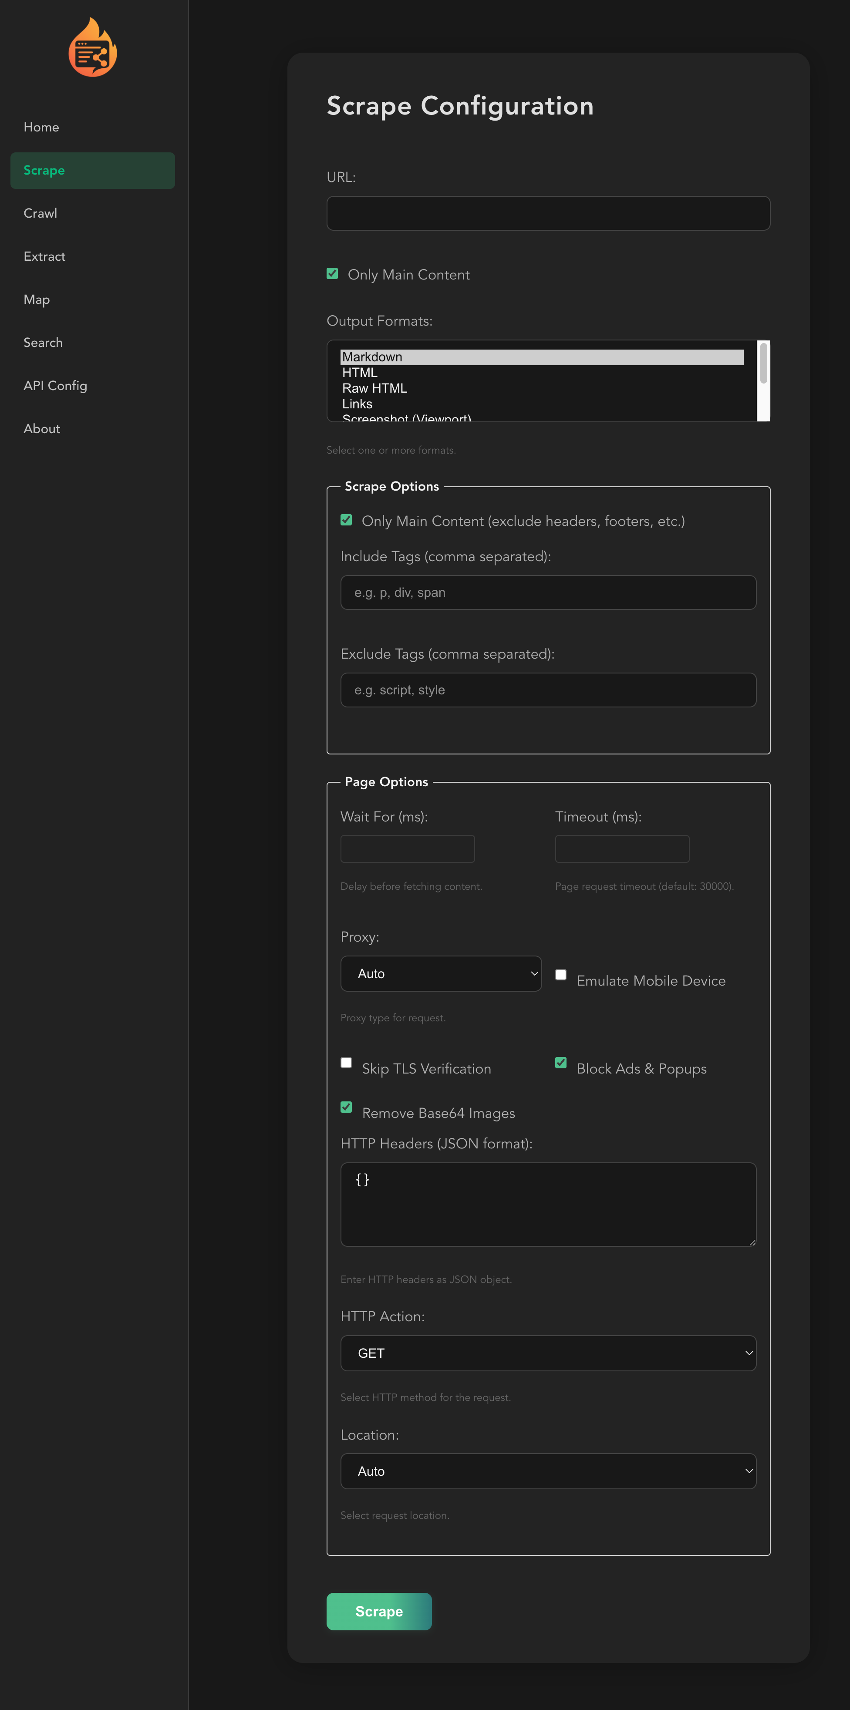The width and height of the screenshot is (850, 1710).
Task: Enable Emulate Mobile Device
Action: click(x=561, y=974)
